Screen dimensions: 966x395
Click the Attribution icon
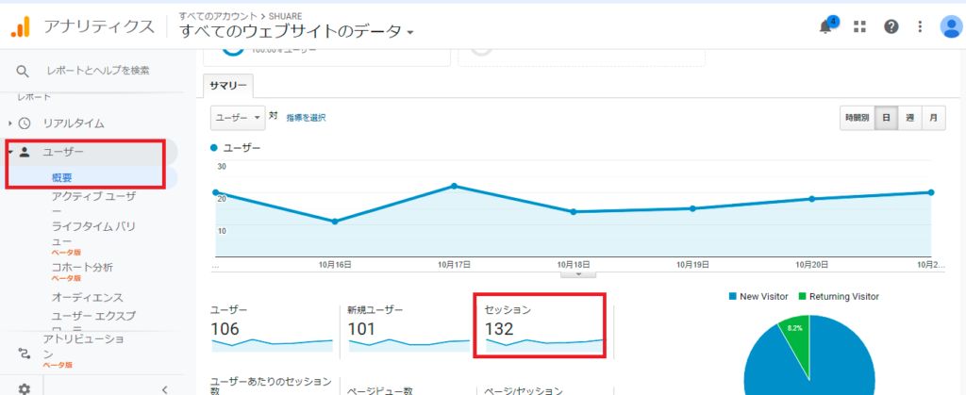coord(24,354)
